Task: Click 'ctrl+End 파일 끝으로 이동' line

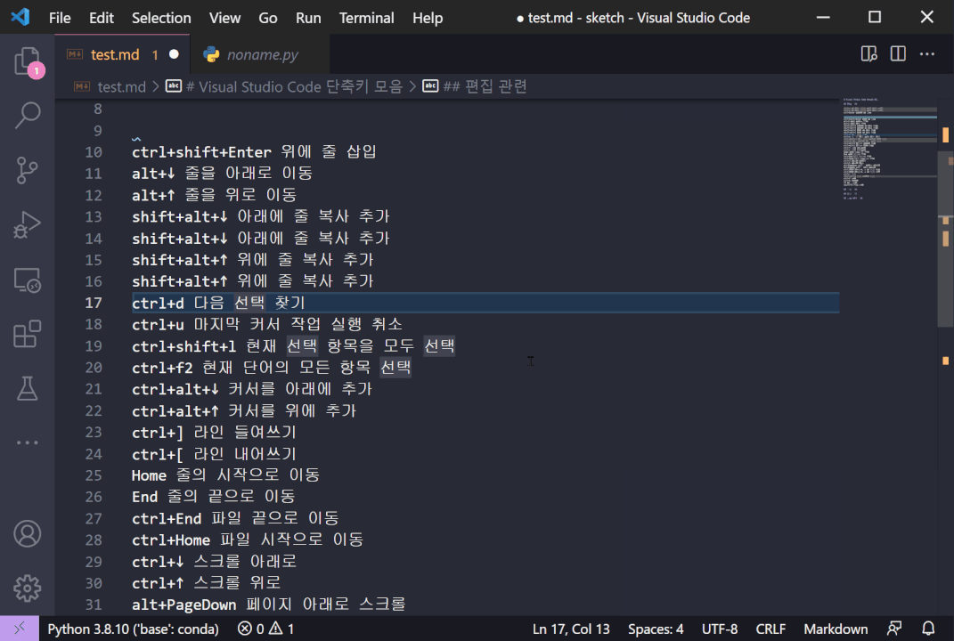Action: (x=235, y=518)
